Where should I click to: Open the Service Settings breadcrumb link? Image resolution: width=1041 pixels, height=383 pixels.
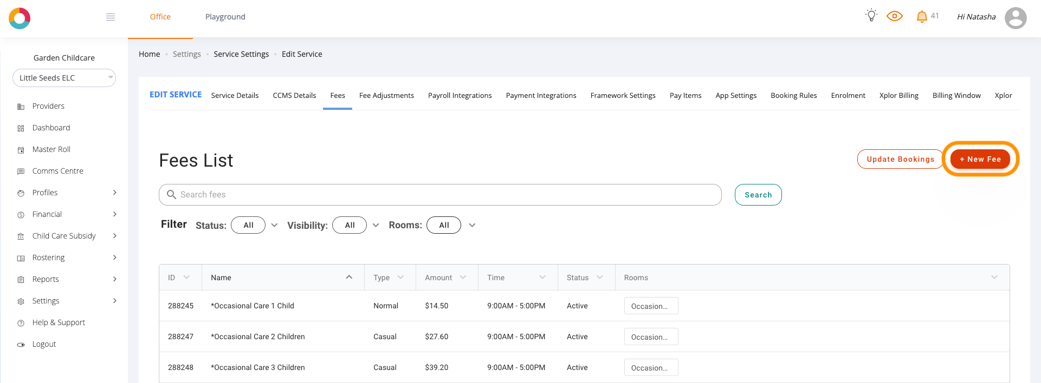point(241,54)
